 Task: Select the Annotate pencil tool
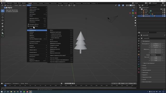(3, 30)
